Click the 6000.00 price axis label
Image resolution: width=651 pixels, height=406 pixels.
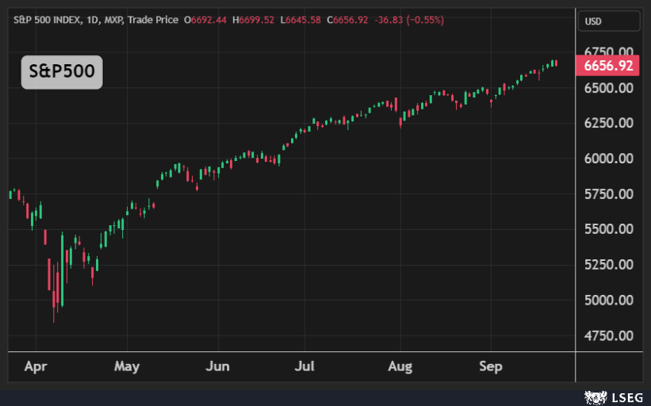[x=608, y=159]
